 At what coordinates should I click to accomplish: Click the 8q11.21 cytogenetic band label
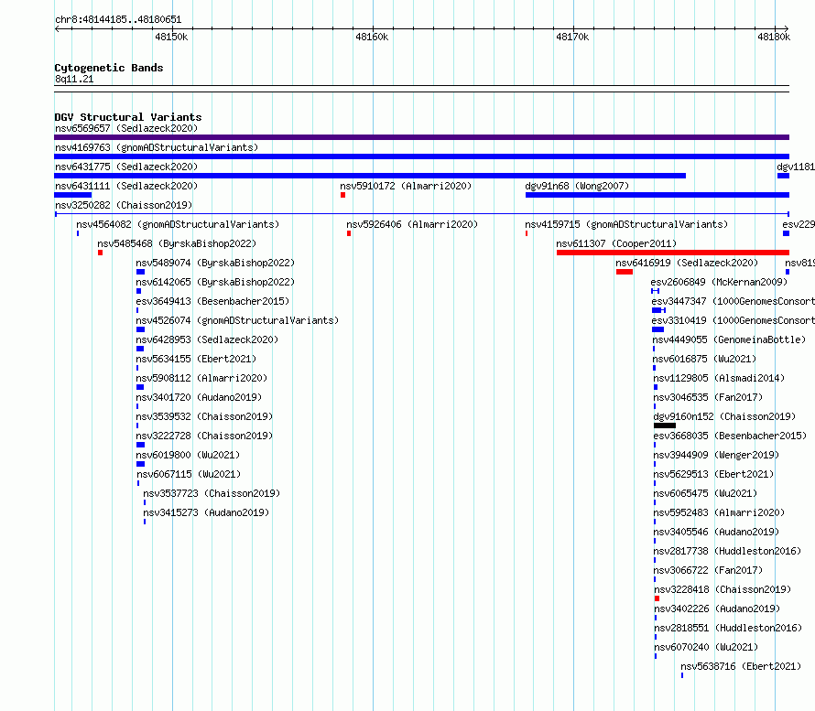point(74,79)
